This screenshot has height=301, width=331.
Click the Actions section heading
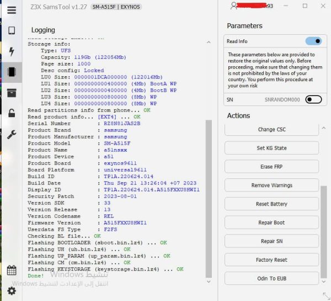238,115
